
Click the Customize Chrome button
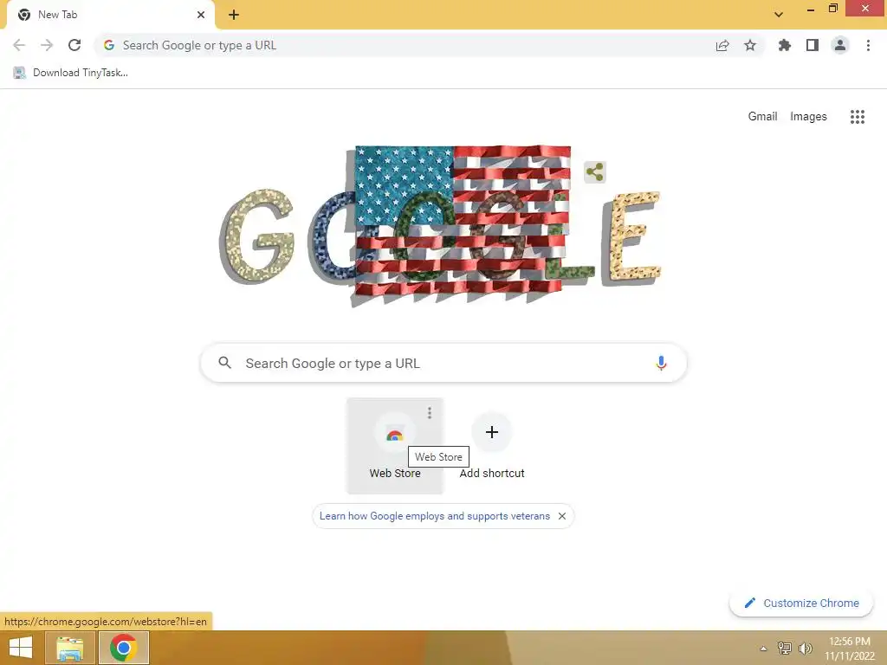click(x=801, y=603)
